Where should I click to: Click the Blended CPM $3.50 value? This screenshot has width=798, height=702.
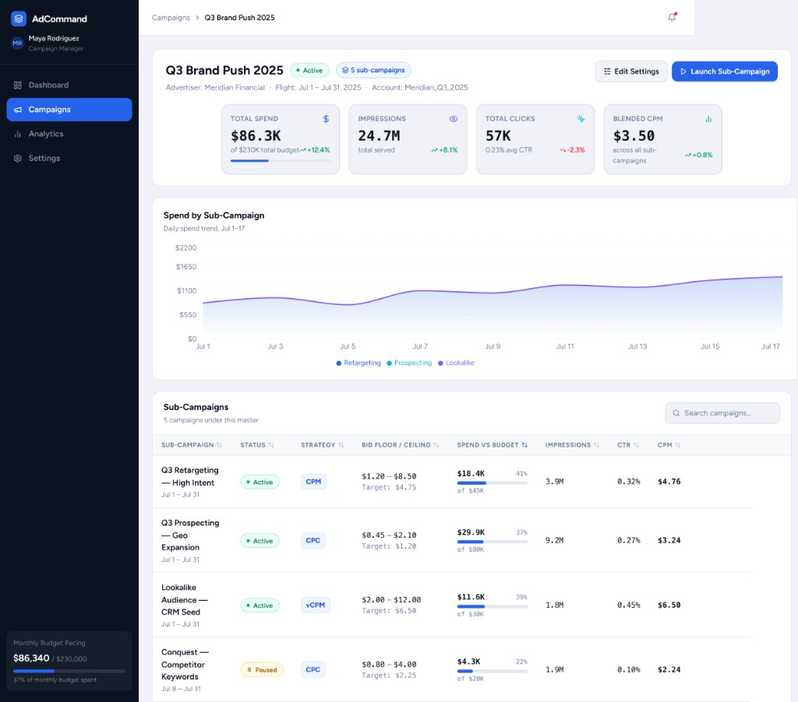coord(634,135)
